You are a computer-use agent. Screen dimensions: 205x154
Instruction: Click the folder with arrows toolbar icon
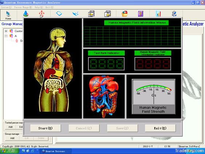pyautogui.click(x=125, y=13)
